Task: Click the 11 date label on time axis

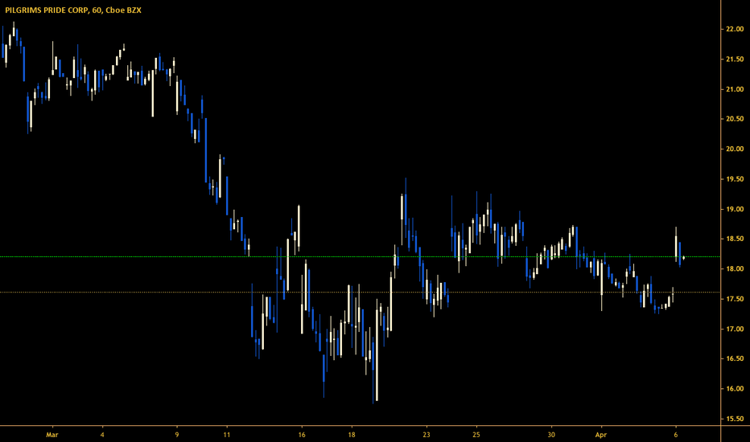Action: (227, 435)
